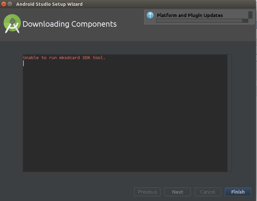
Task: Close the Setup Wizard window
Action: coord(4,4)
